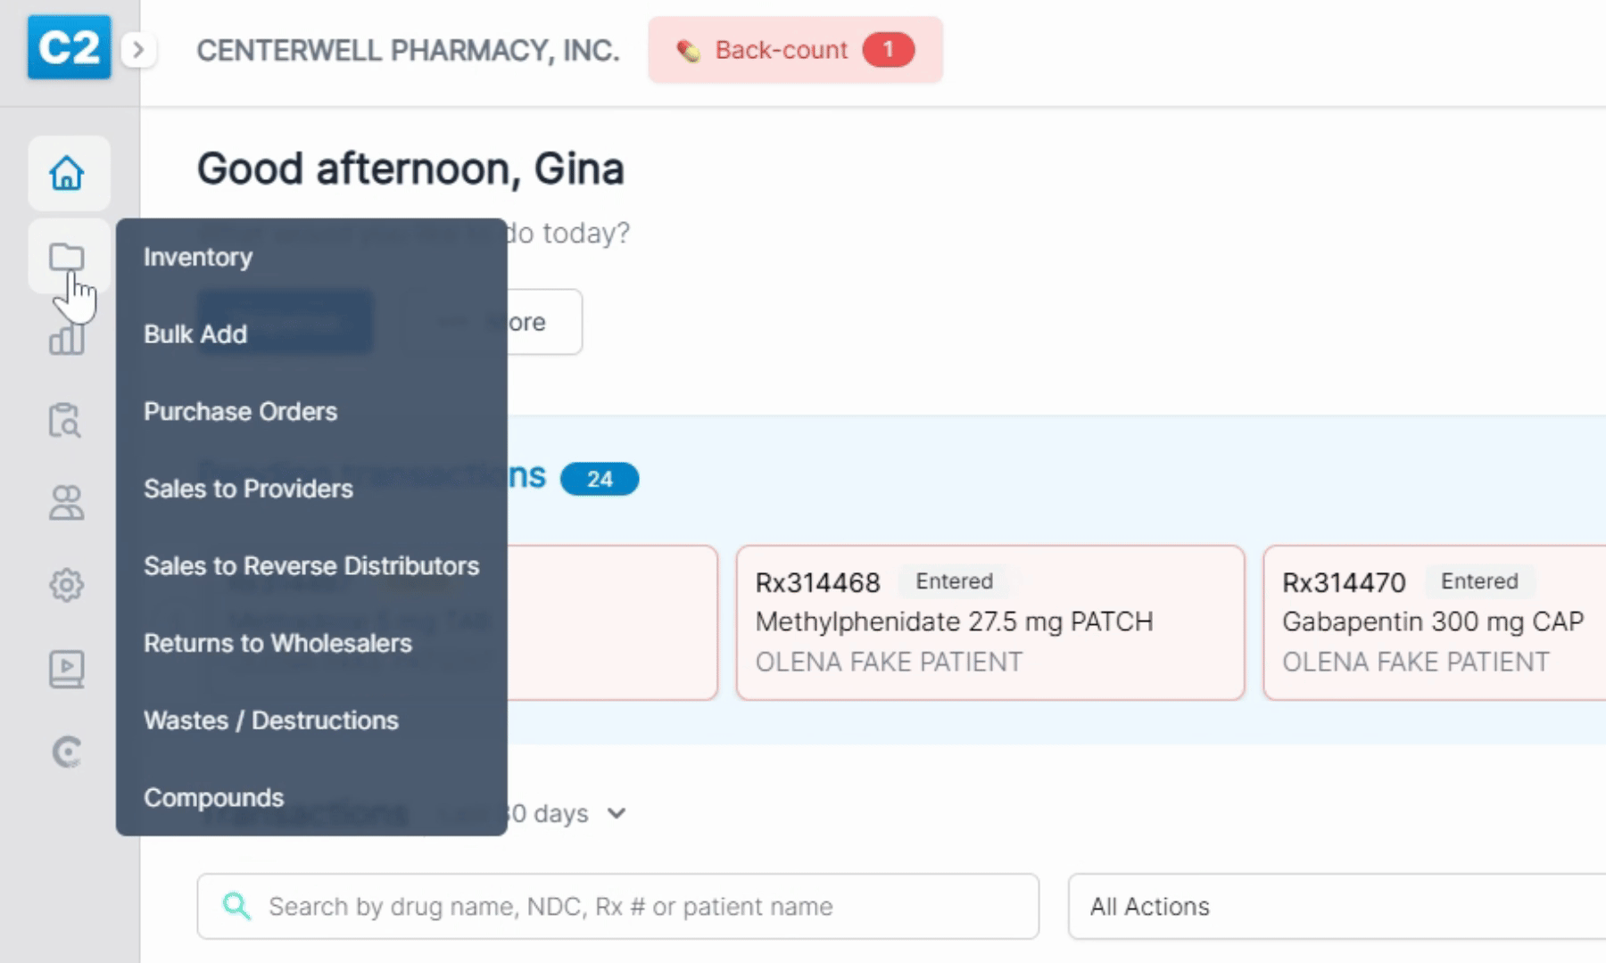Viewport: 1606px width, 963px height.
Task: Click the C2 logo icon
Action: (x=69, y=47)
